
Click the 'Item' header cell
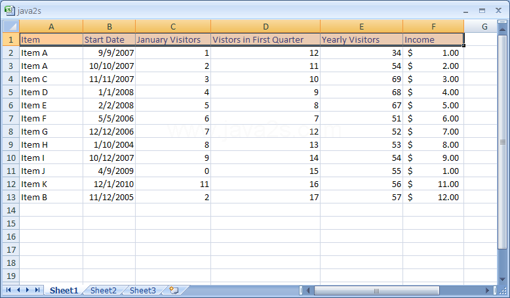click(51, 40)
